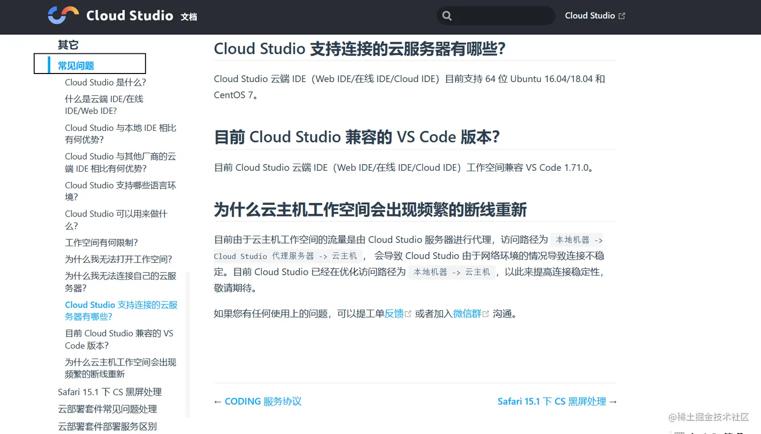The height and width of the screenshot is (434, 761).
Task: Open sidebar item 为什么我无法打开工作空间?
Action: 118,259
